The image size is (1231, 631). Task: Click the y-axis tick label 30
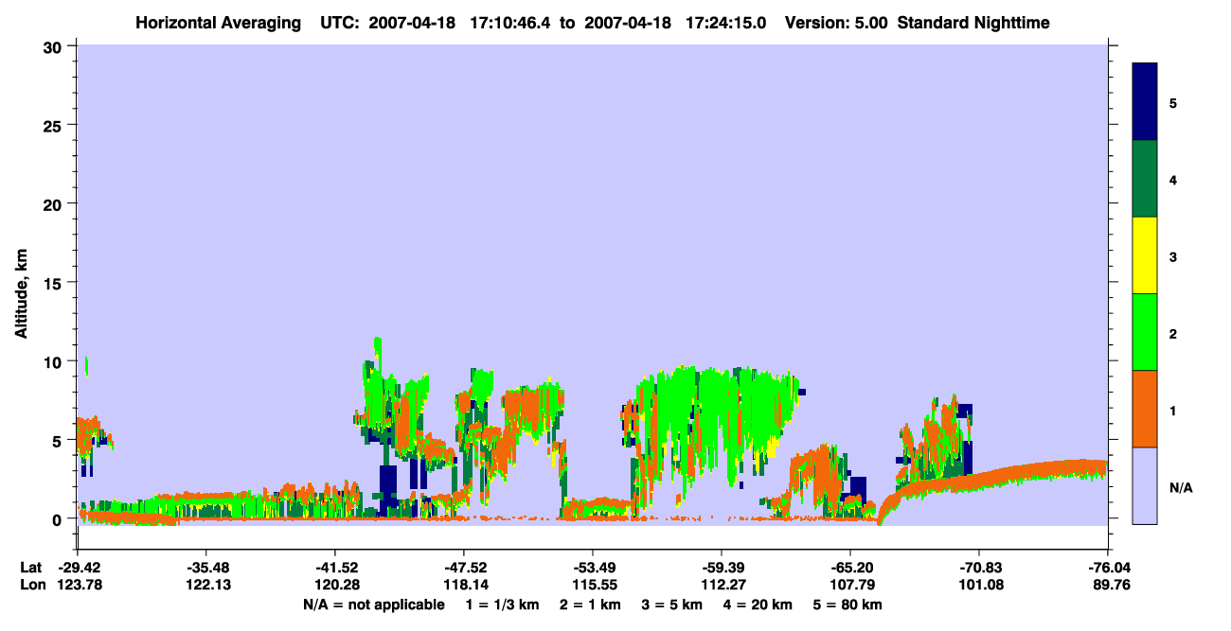pyautogui.click(x=55, y=46)
